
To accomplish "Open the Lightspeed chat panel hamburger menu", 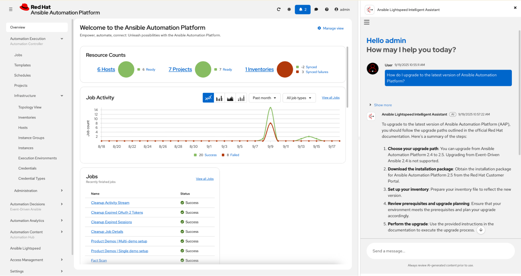I will 367,22.
